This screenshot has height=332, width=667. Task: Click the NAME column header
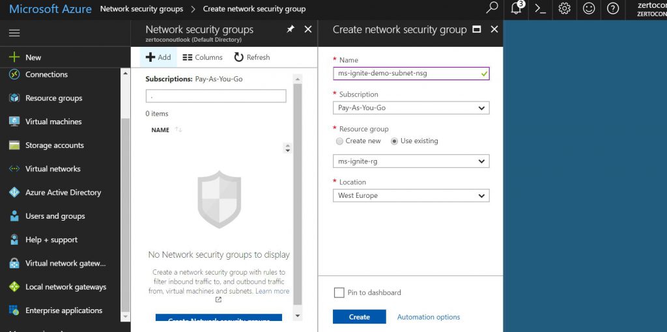point(160,130)
